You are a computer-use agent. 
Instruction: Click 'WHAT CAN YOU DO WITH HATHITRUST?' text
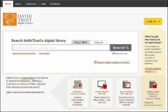[25, 92]
